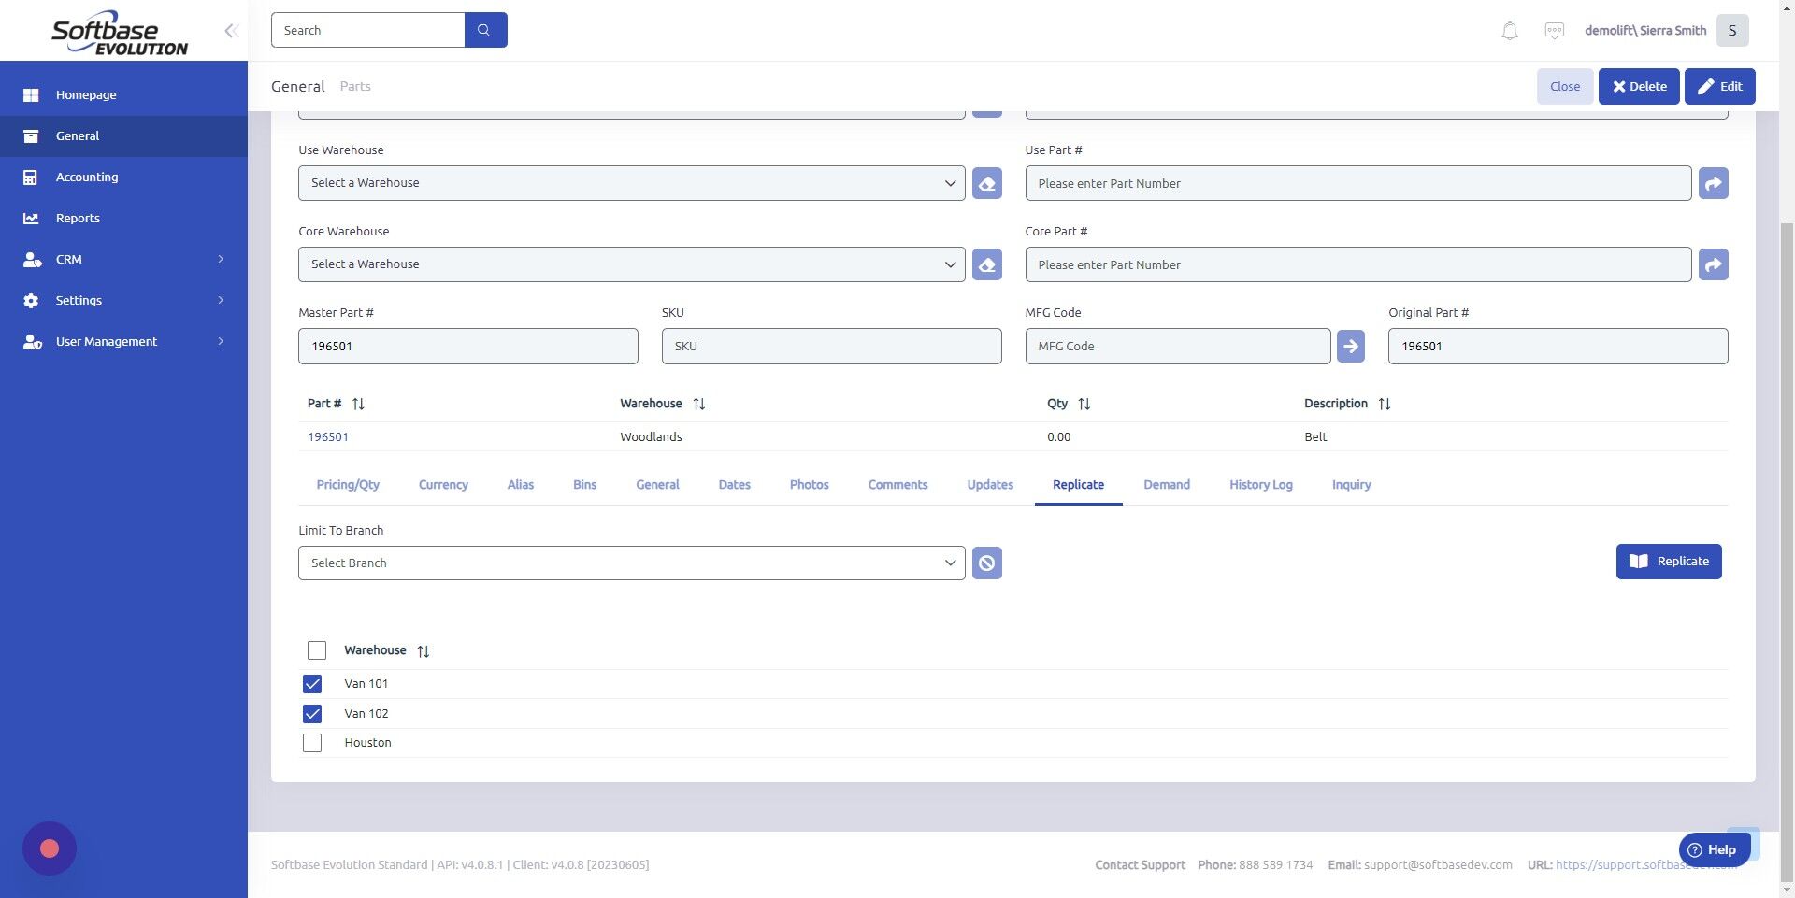Screen dimensions: 1795x898
Task: Collapse the sidebar using the chevron icon
Action: (x=231, y=30)
